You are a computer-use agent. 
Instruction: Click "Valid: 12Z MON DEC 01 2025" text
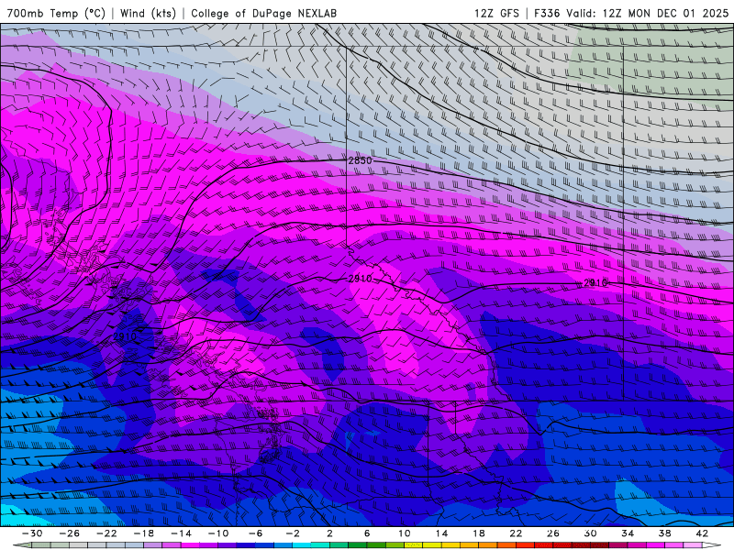coord(648,13)
